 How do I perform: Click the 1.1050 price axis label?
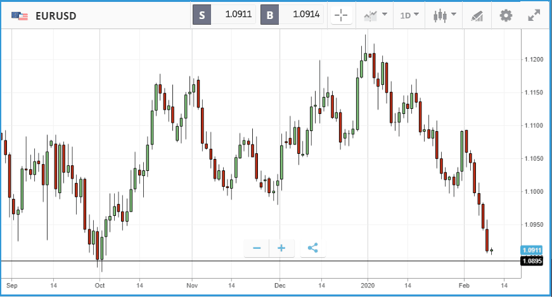[x=534, y=159]
